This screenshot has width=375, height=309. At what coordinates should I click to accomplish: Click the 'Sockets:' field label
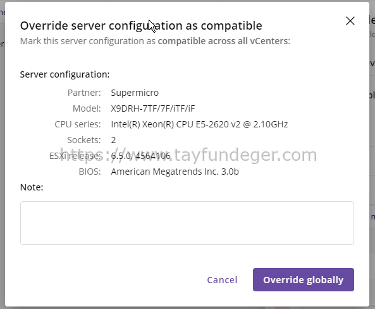click(84, 140)
